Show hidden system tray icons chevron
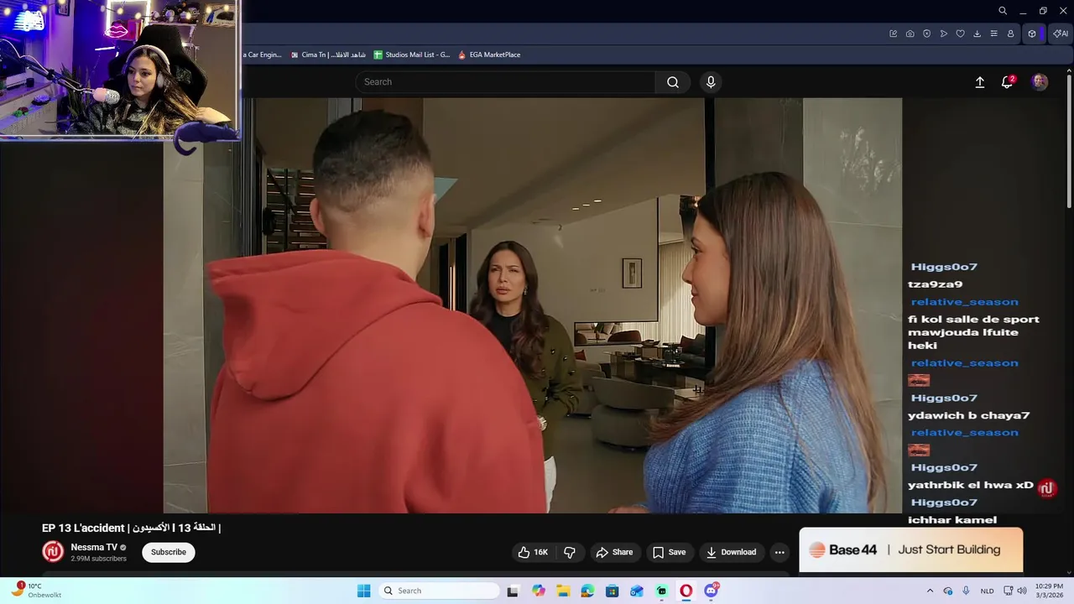 (930, 591)
